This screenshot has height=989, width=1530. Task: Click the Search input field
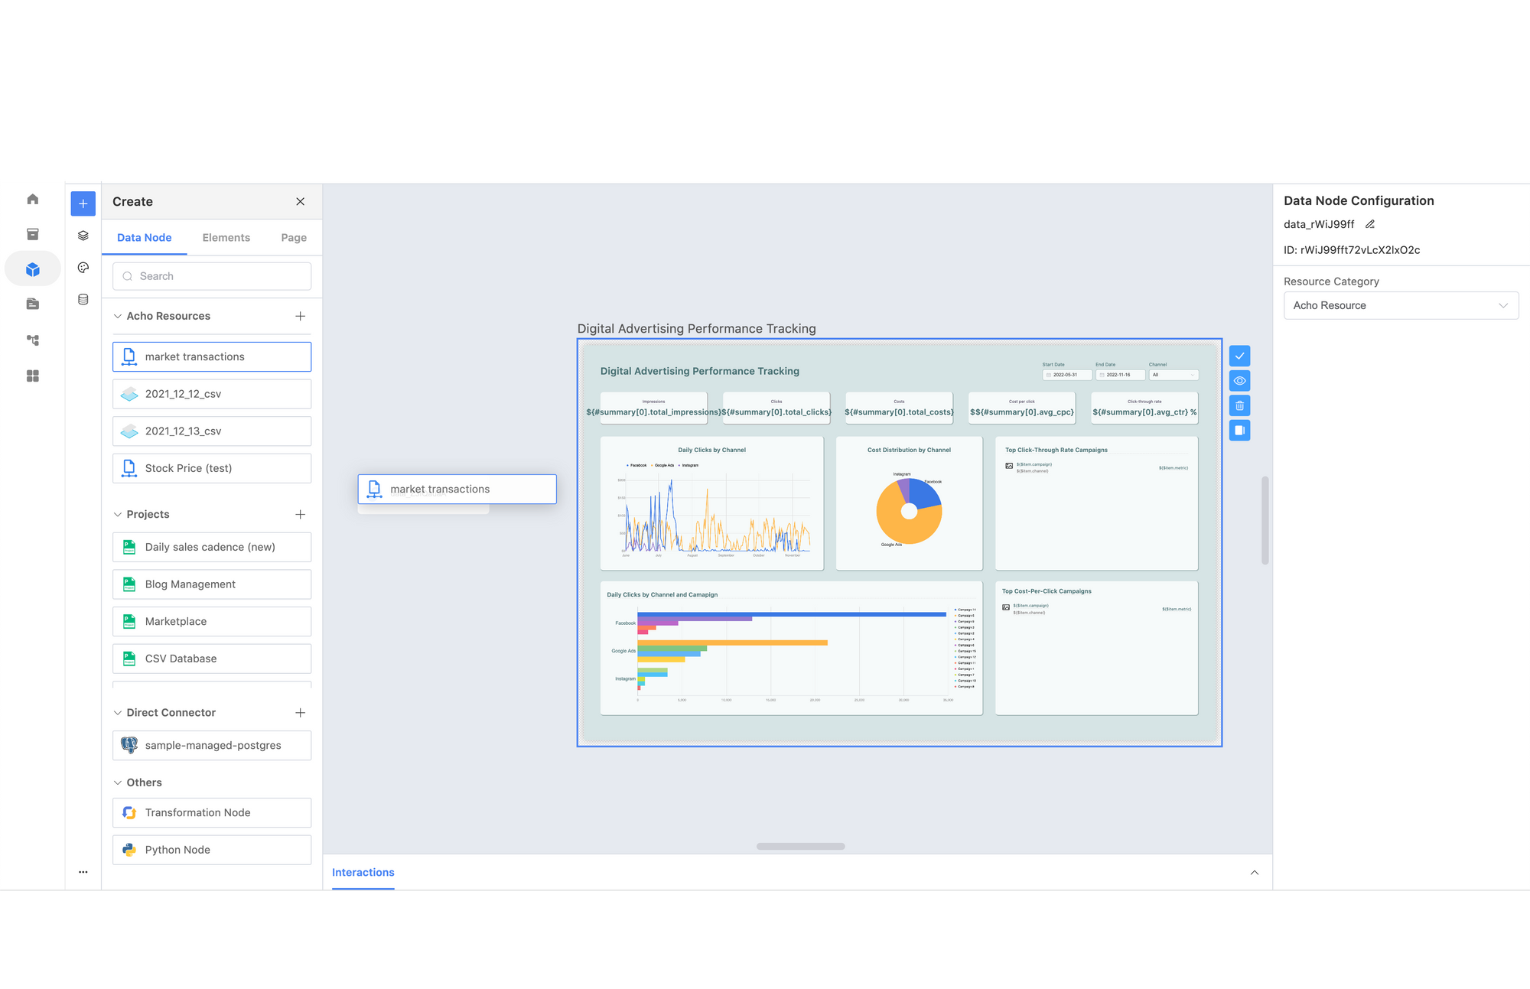pos(212,276)
